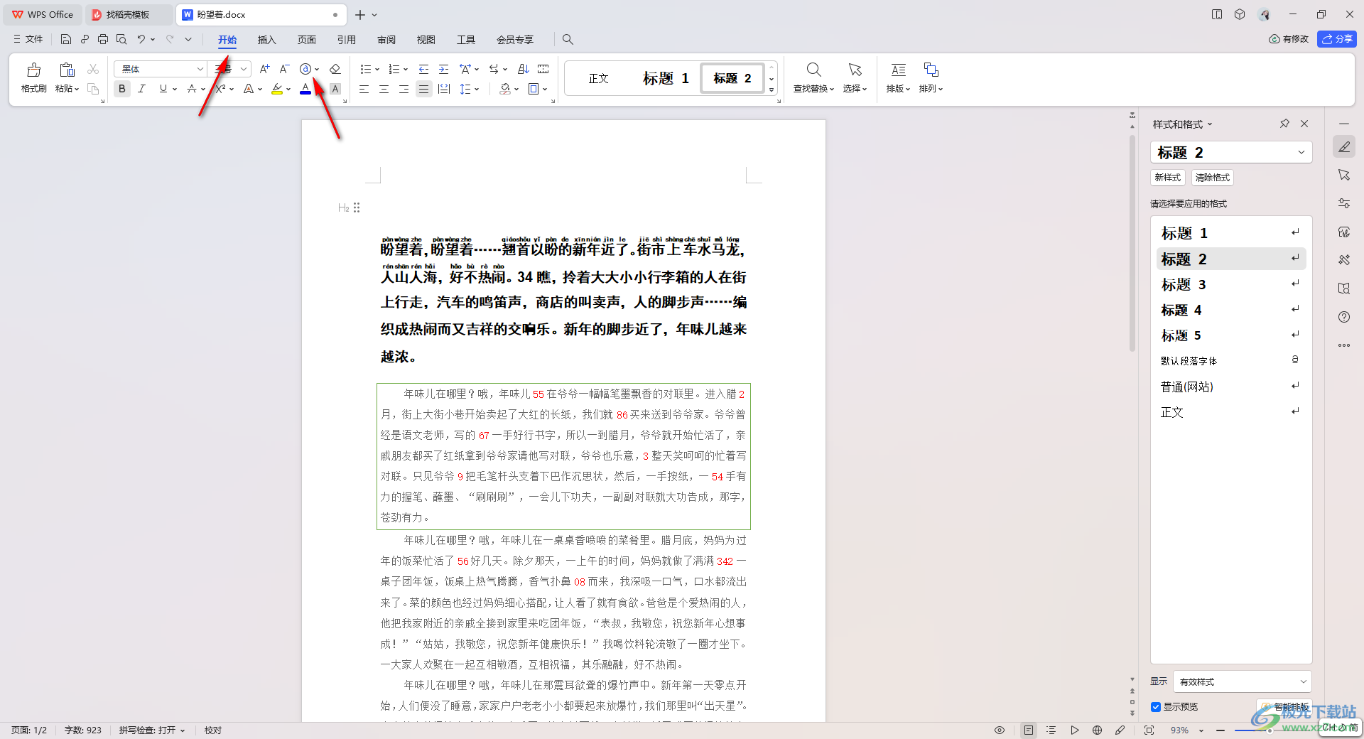This screenshot has height=739, width=1364.
Task: Click the Cut scissors icon
Action: [x=93, y=69]
